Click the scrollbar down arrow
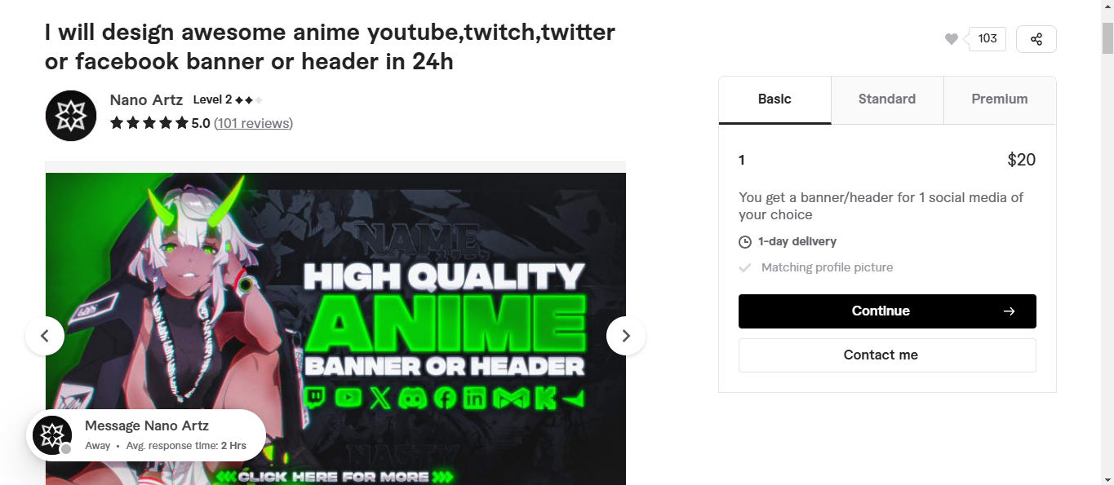Image resolution: width=1114 pixels, height=485 pixels. click(x=1107, y=478)
